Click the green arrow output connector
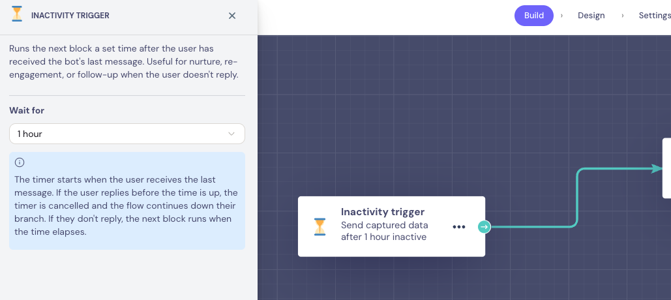 tap(484, 227)
